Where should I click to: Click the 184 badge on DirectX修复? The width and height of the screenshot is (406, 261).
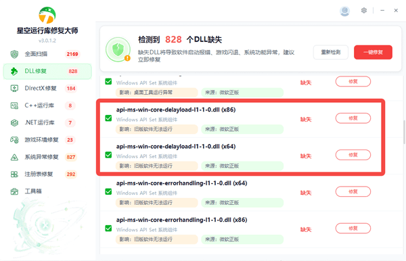pyautogui.click(x=71, y=89)
